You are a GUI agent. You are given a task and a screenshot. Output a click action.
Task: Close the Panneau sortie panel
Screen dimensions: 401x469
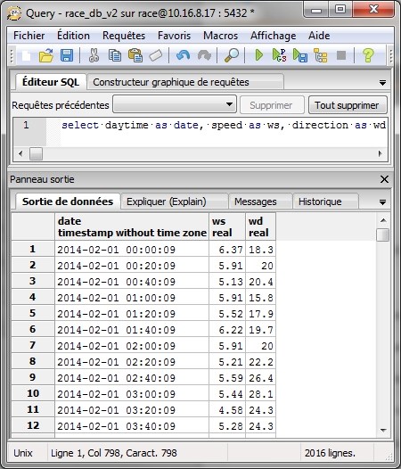coord(385,179)
